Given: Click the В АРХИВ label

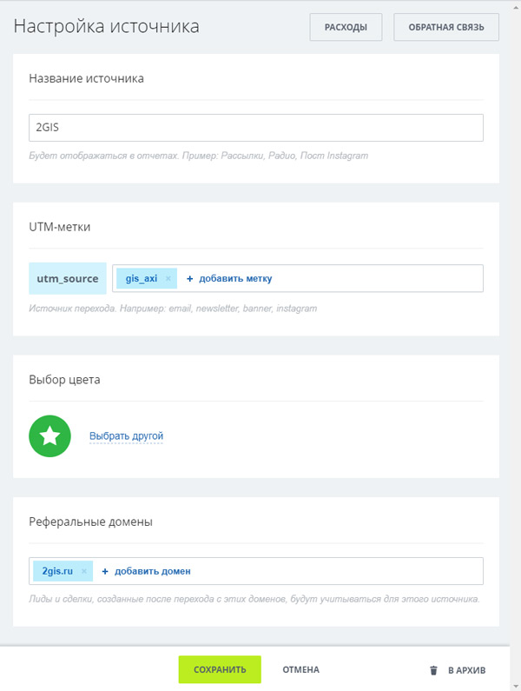Looking at the screenshot, I should 466,670.
